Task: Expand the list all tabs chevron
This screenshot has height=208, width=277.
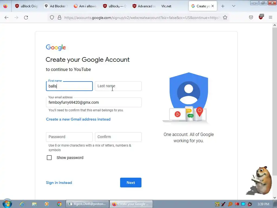Action: [x=233, y=6]
